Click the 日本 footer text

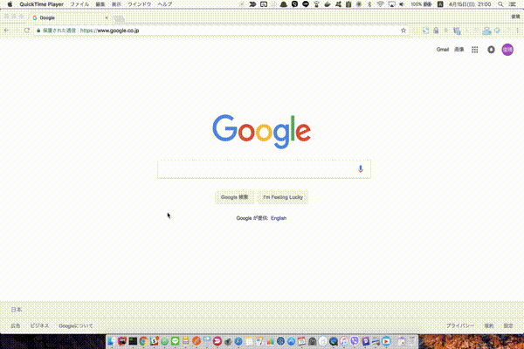click(17, 310)
